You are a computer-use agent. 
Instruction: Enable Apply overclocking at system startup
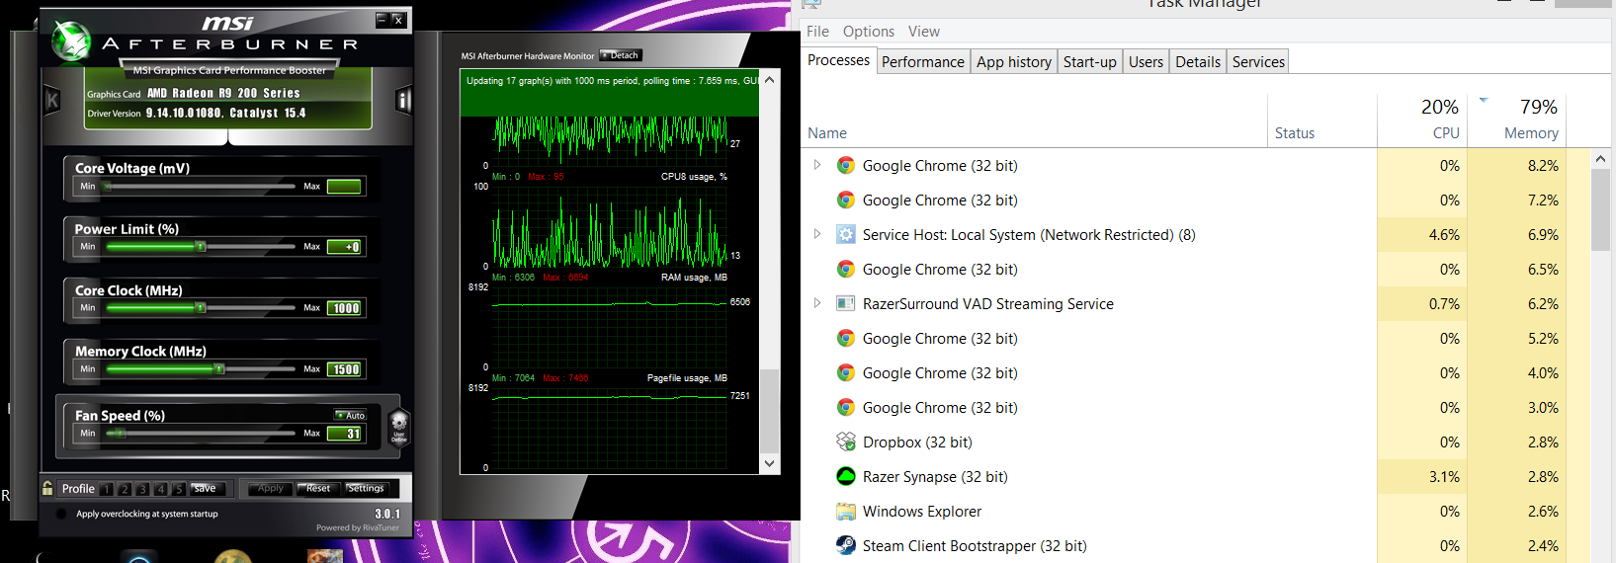tap(61, 514)
